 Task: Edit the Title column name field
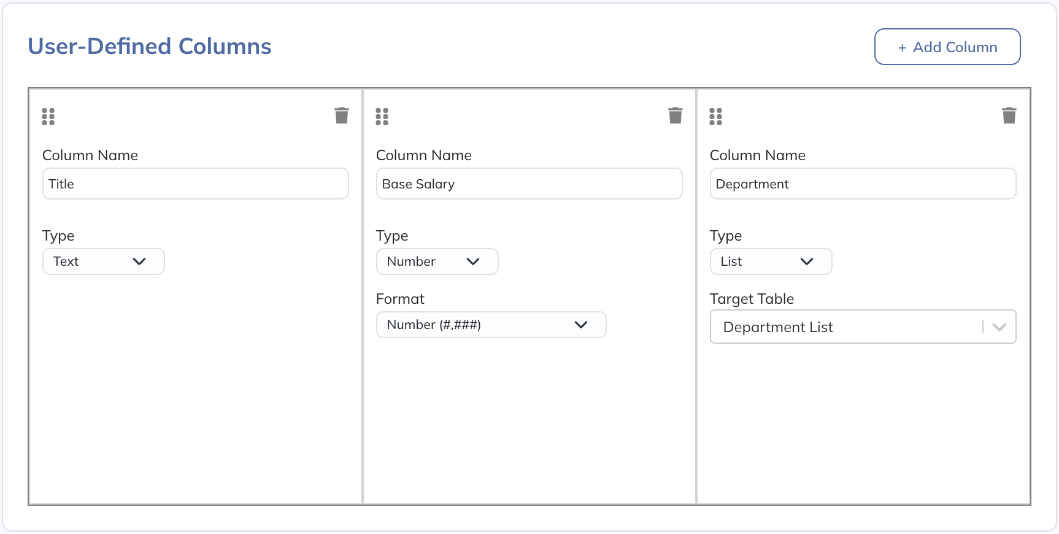tap(195, 184)
